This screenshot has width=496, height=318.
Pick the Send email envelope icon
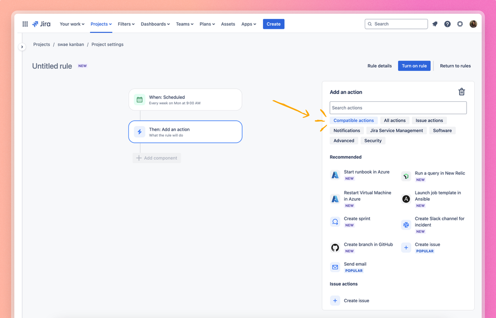(x=335, y=267)
